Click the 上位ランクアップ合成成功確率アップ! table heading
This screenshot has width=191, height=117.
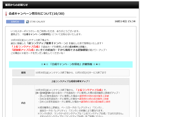point(70,81)
